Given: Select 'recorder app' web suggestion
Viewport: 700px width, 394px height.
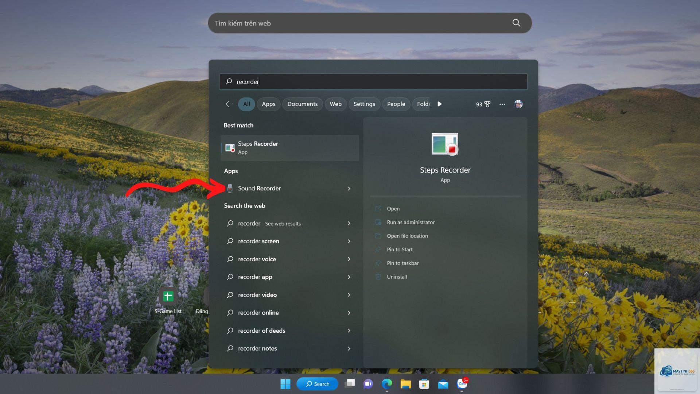Looking at the screenshot, I should click(255, 277).
